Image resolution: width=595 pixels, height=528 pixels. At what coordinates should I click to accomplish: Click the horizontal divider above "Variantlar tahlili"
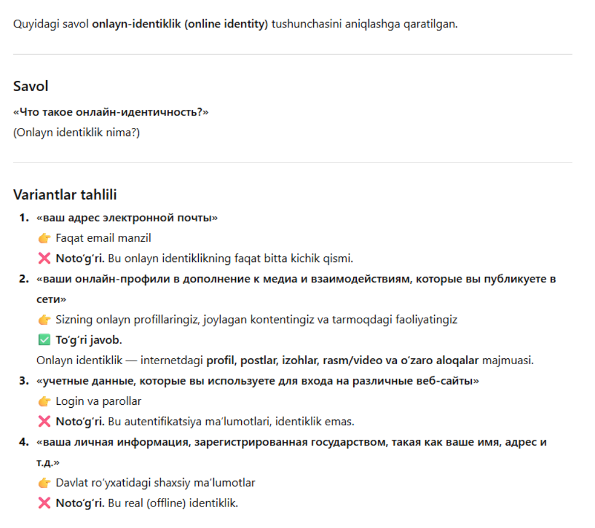[x=293, y=163]
